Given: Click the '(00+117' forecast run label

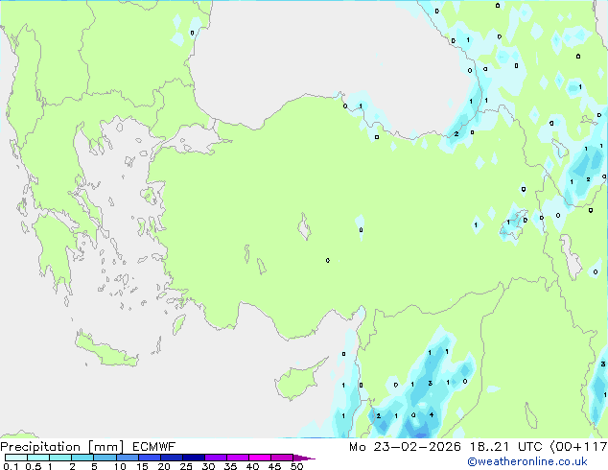Looking at the screenshot, I should click(578, 447).
